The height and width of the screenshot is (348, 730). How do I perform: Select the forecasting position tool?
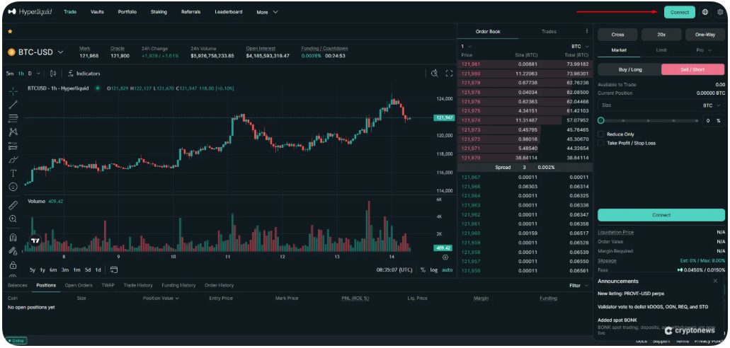click(x=13, y=146)
